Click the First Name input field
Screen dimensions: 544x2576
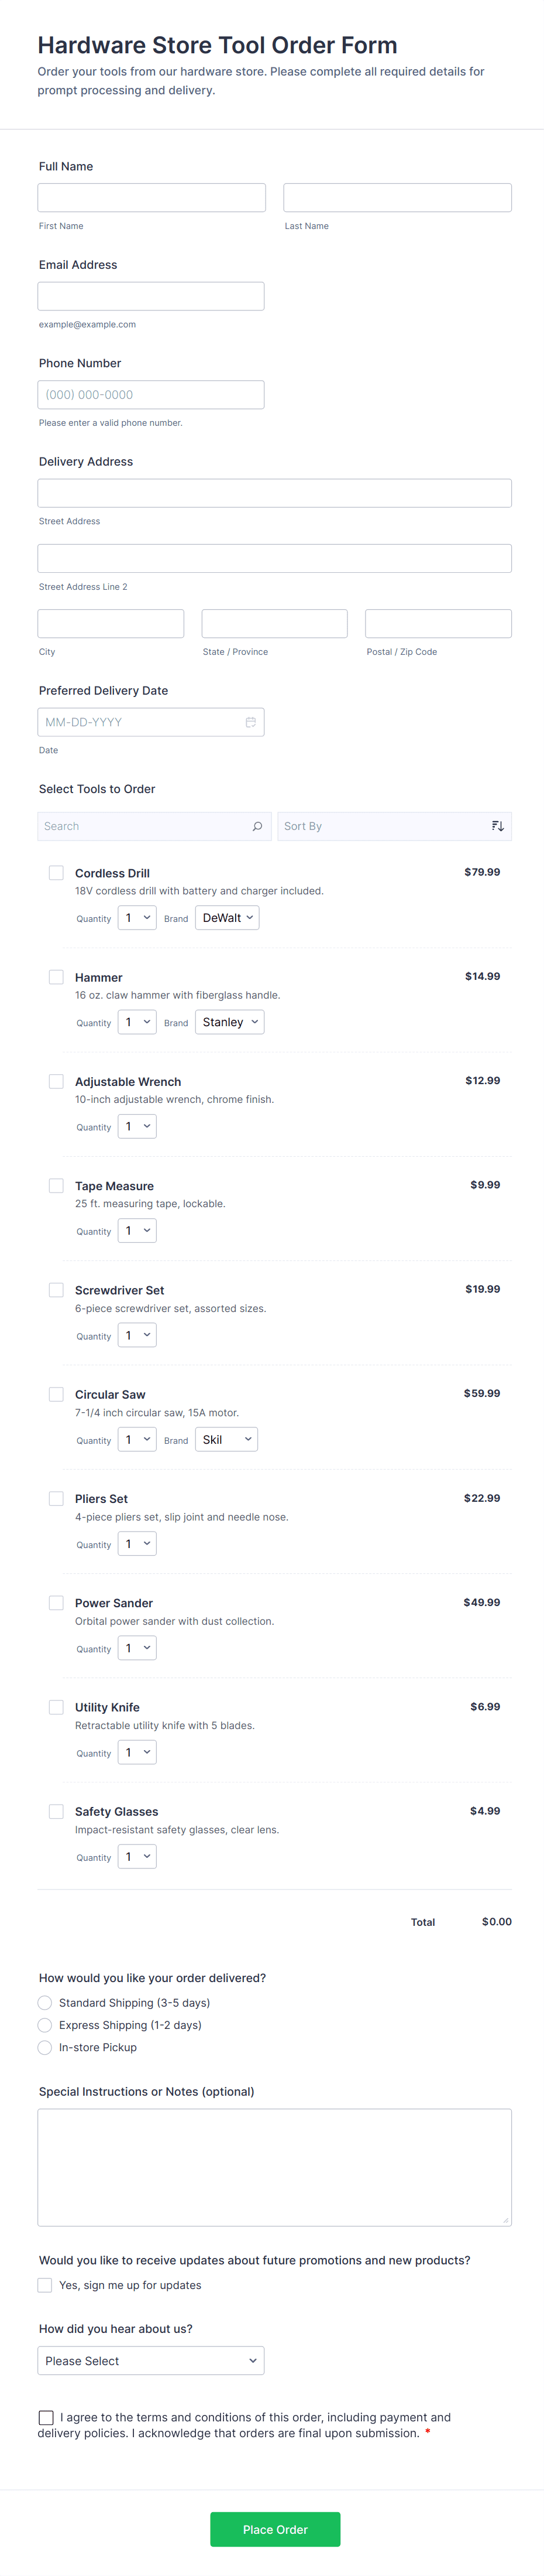click(x=152, y=197)
